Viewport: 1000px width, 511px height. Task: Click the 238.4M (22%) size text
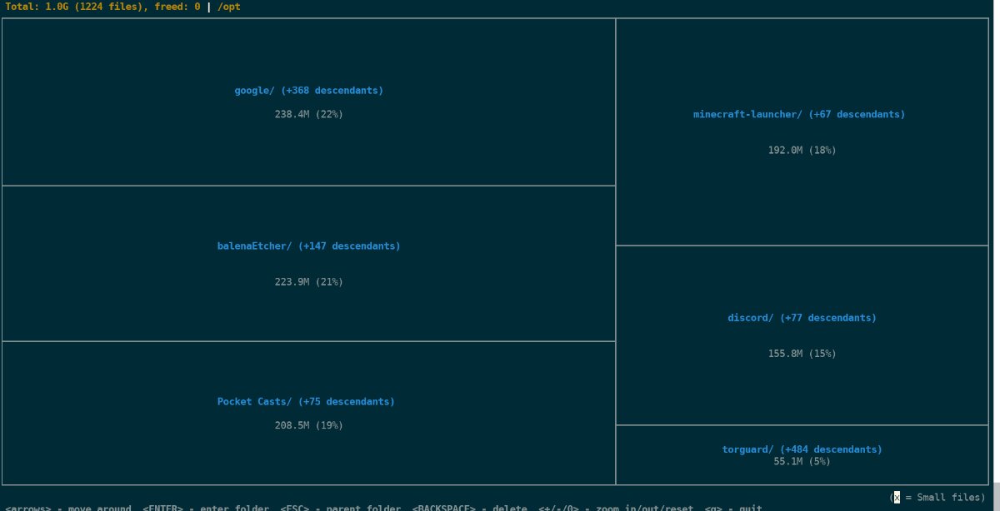308,114
